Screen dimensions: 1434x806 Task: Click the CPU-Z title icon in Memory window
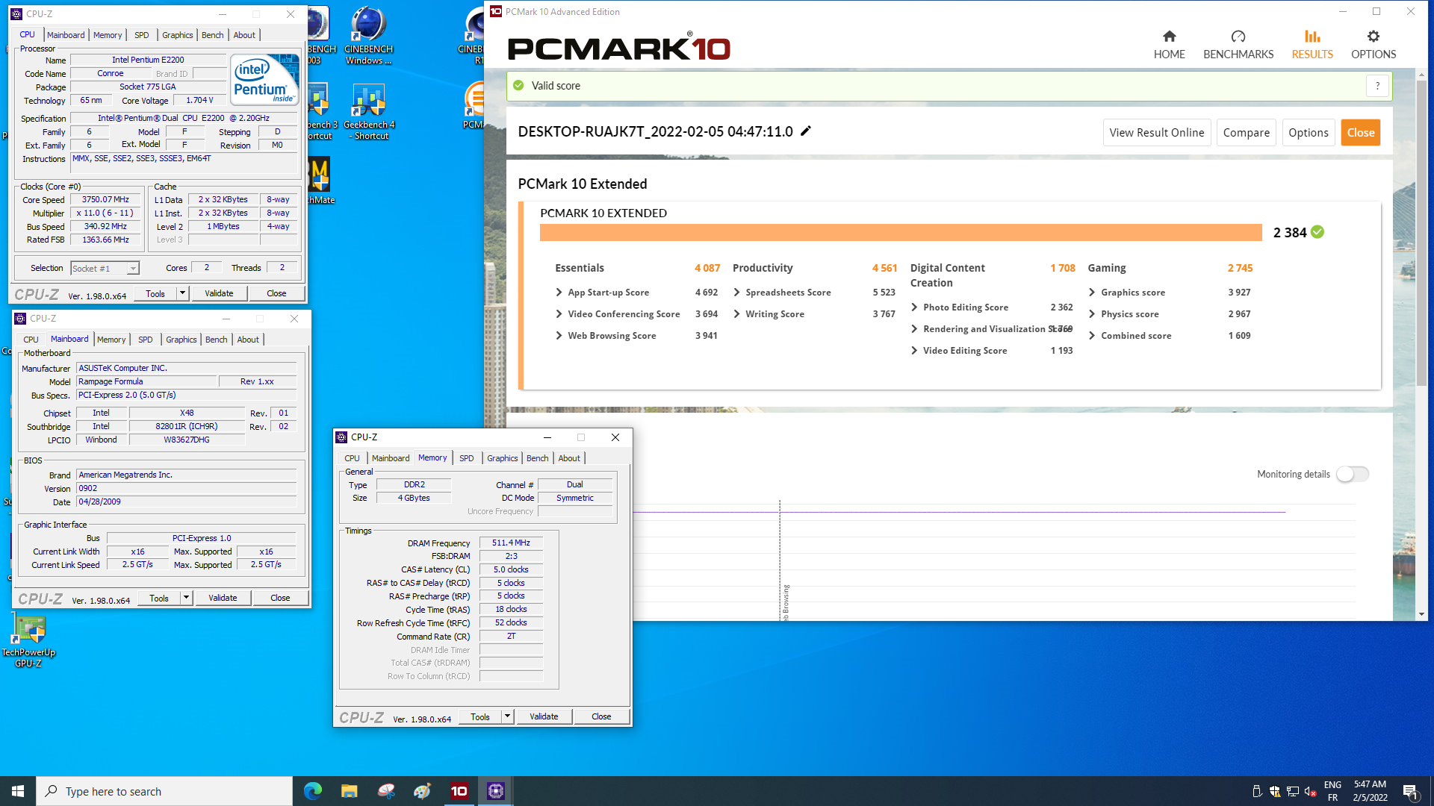coord(341,437)
